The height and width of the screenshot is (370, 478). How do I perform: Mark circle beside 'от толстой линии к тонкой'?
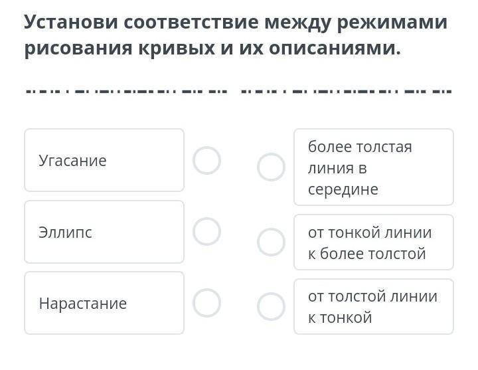(x=271, y=307)
